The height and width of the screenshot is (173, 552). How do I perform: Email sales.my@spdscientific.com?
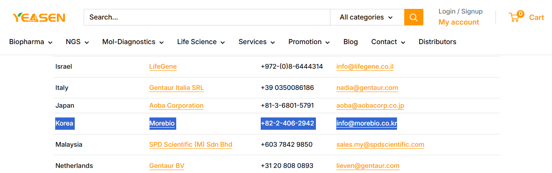pos(380,145)
